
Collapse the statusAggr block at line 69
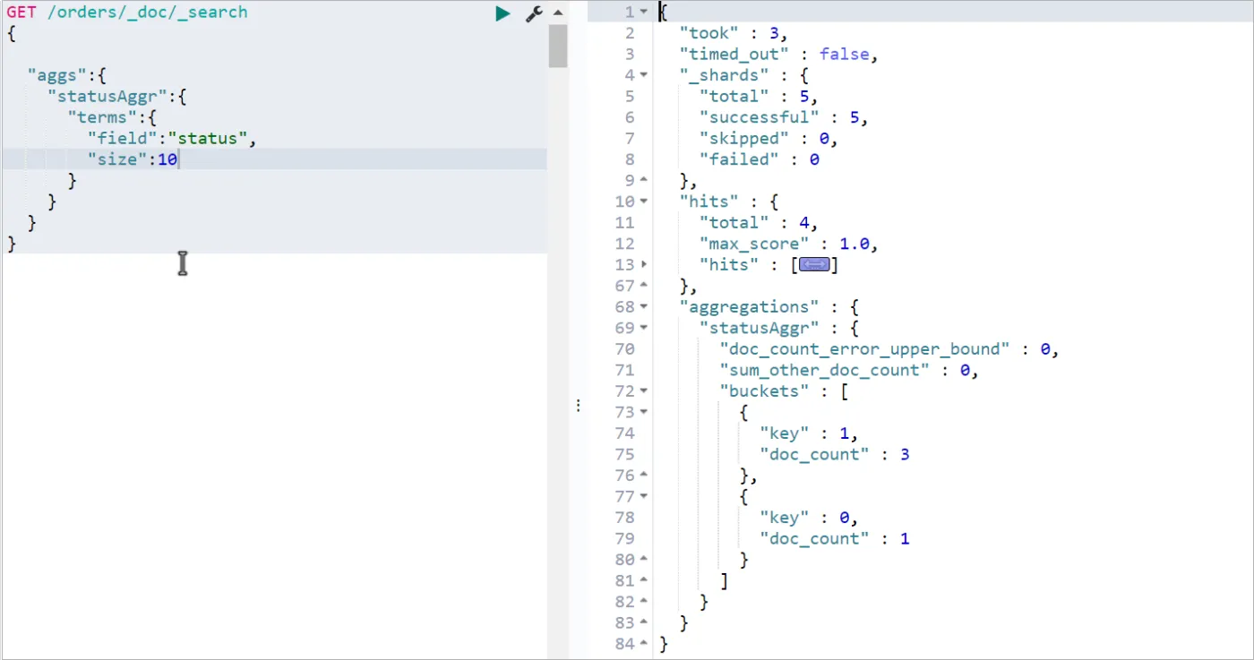pyautogui.click(x=643, y=328)
